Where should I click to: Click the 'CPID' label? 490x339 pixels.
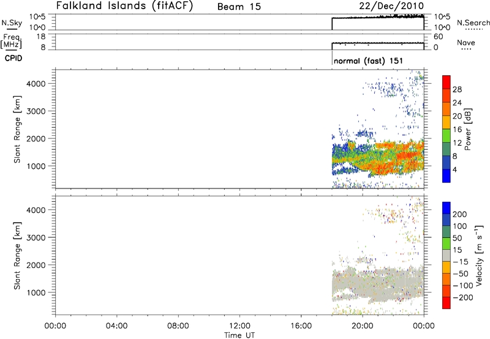[13, 58]
